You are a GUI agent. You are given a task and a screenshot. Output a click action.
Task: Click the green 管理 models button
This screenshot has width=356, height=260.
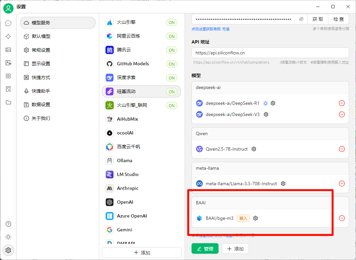coord(205,249)
